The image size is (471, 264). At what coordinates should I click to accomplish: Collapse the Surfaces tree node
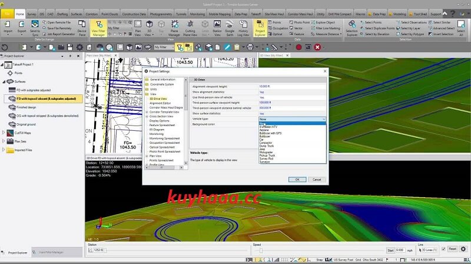pyautogui.click(x=4, y=82)
